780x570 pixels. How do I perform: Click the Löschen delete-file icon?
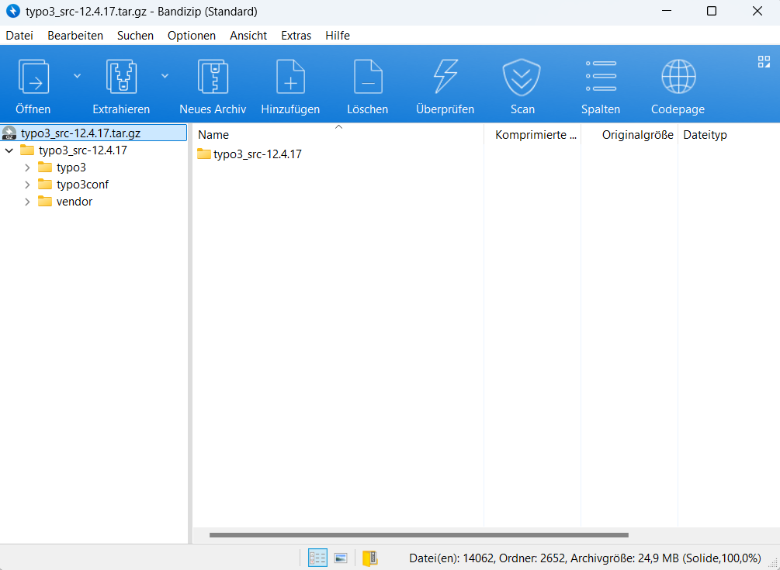click(368, 77)
